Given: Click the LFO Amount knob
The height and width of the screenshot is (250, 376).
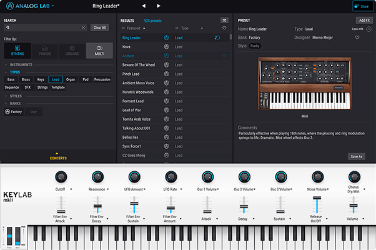Looking at the screenshot, I should point(134,177).
